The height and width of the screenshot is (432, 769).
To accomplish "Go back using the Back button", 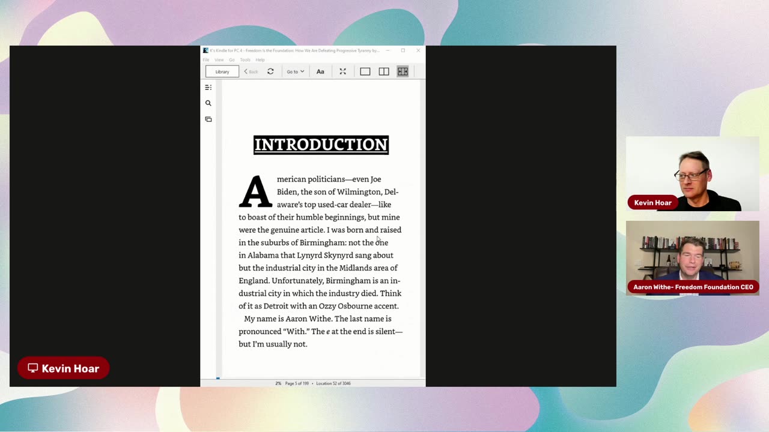I will 251,71.
